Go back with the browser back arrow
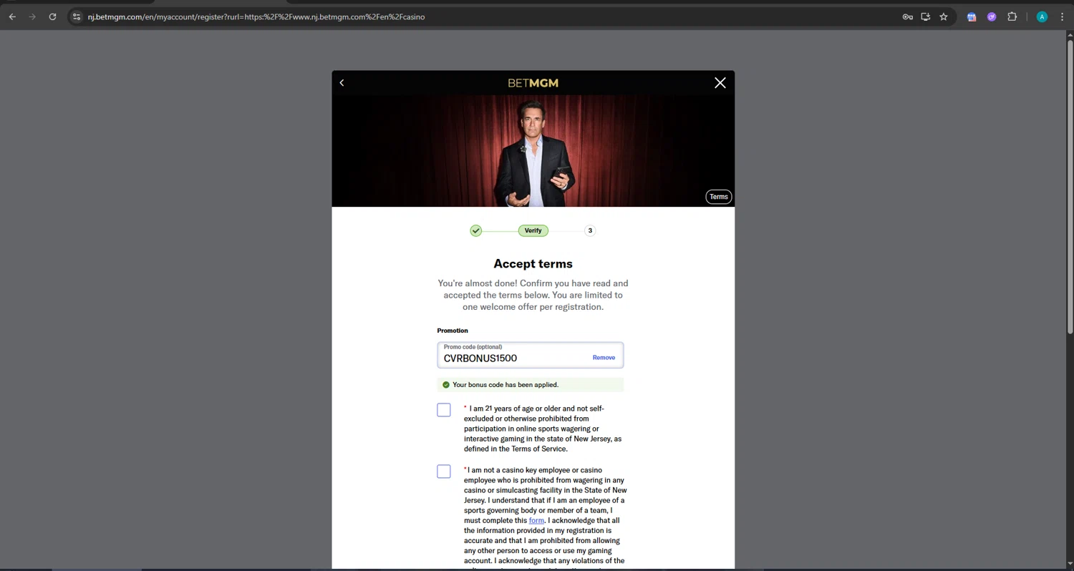 pos(12,16)
